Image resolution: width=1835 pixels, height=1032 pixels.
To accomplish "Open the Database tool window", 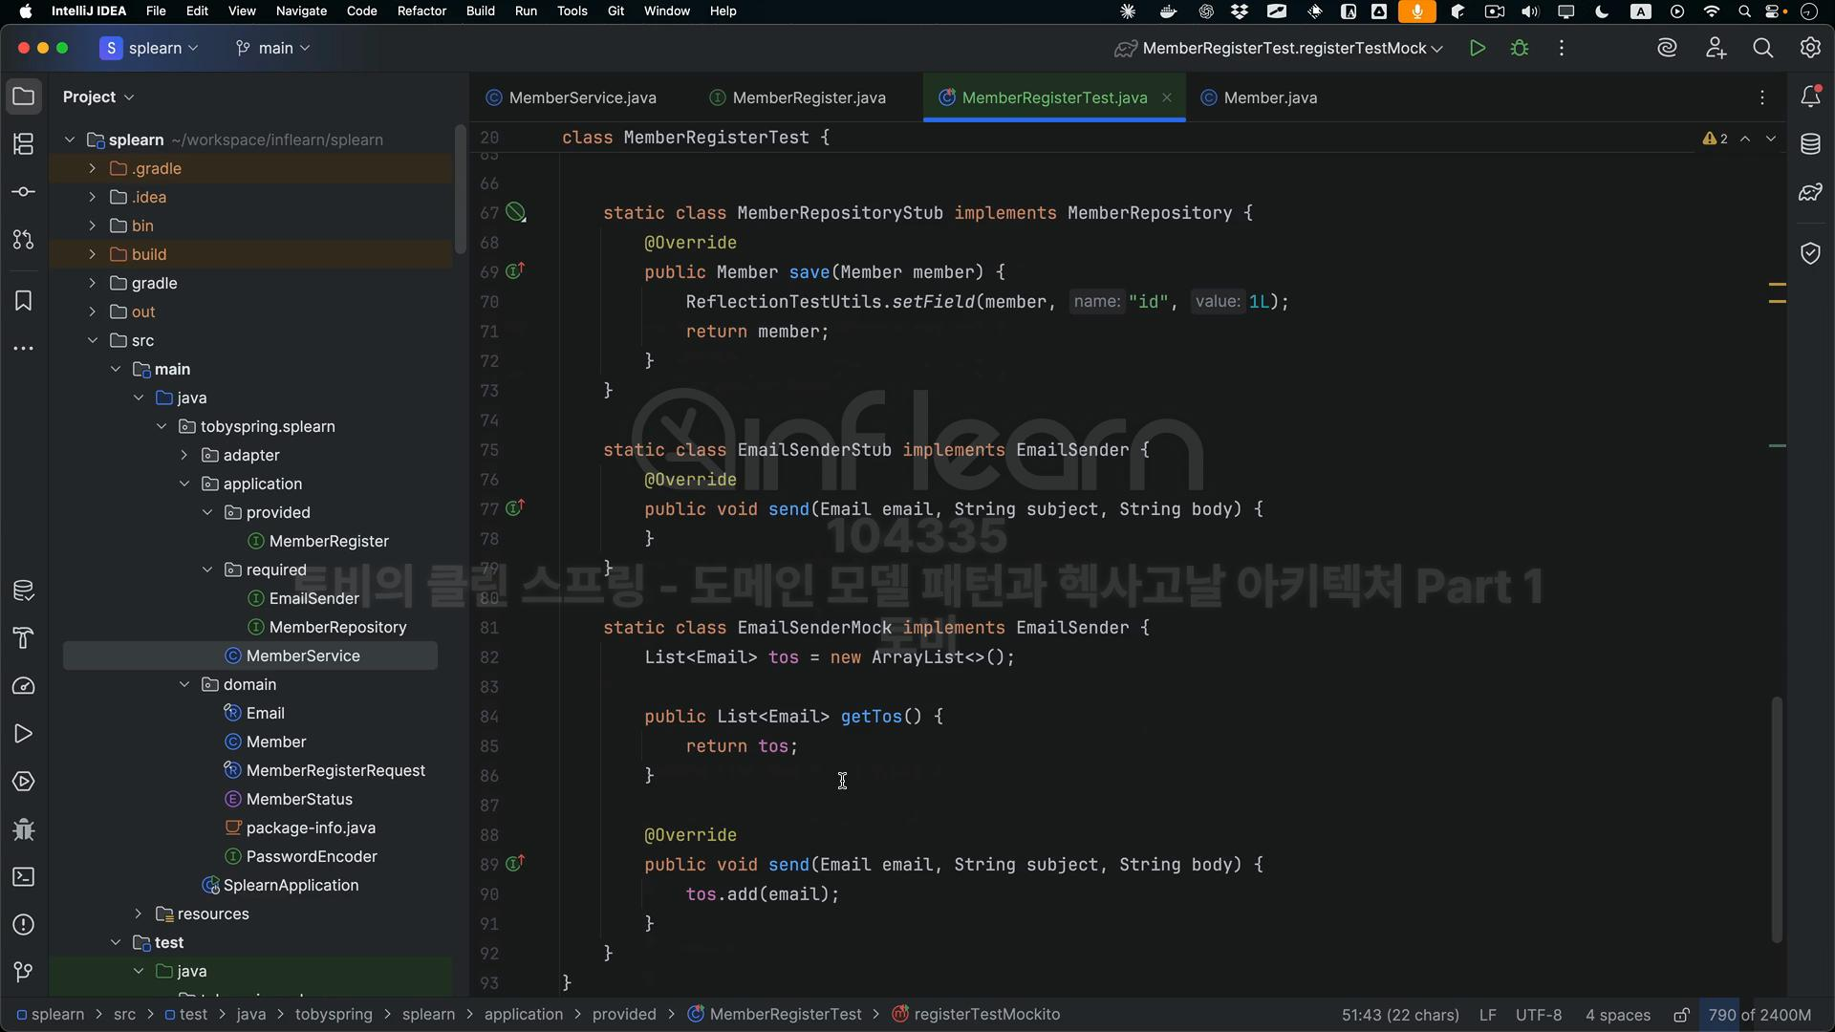I will point(1810,144).
